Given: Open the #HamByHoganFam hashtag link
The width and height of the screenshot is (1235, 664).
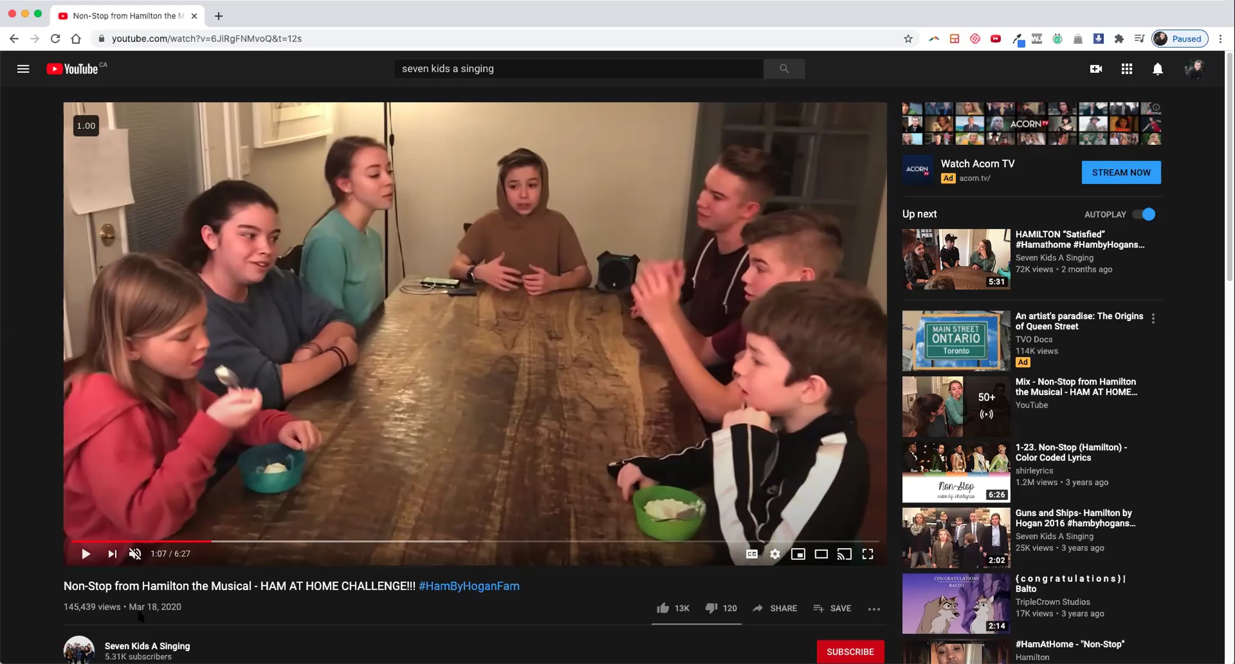Looking at the screenshot, I should (x=469, y=586).
